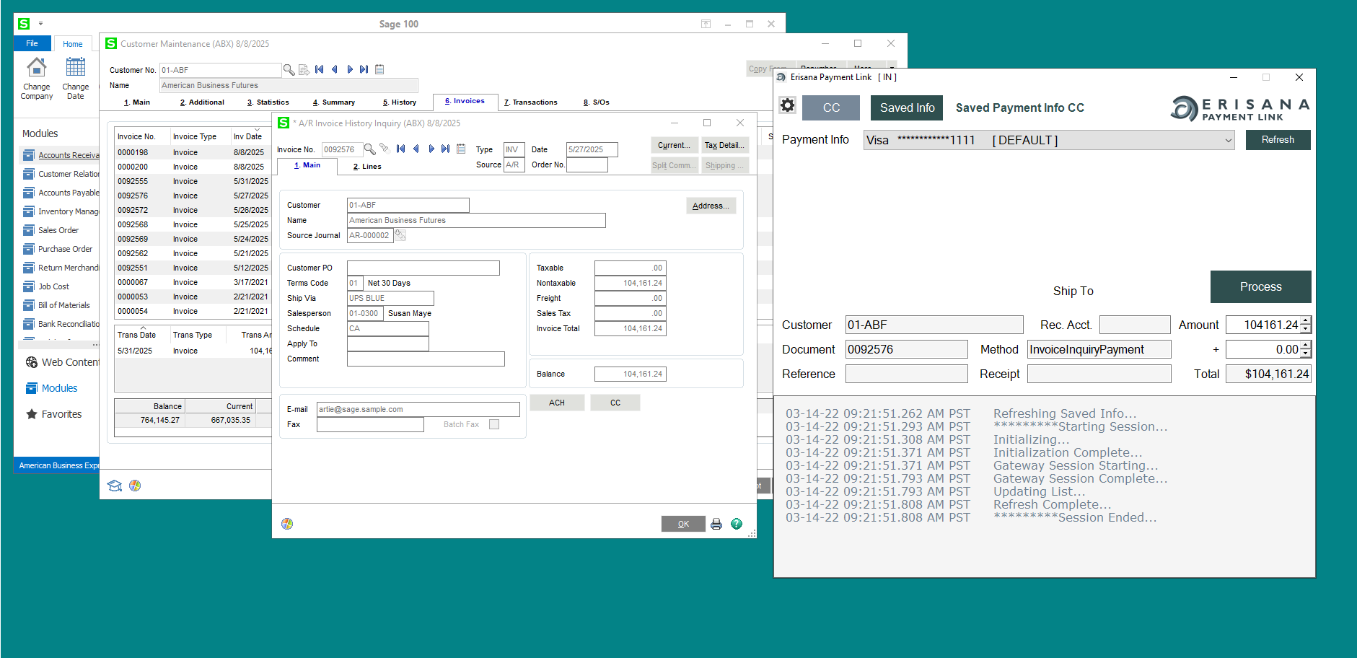Click the Source Journal drill-down icon
The image size is (1357, 658).
(400, 235)
